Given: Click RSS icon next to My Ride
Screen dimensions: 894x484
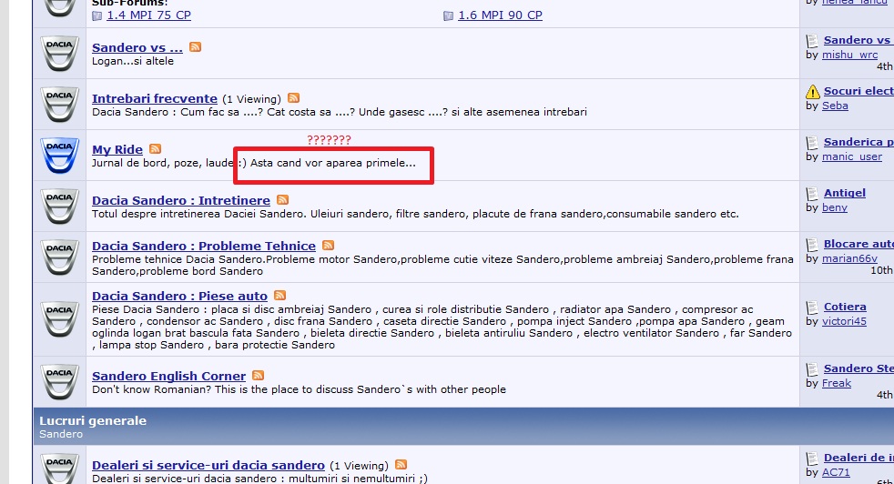Looking at the screenshot, I should [155, 149].
